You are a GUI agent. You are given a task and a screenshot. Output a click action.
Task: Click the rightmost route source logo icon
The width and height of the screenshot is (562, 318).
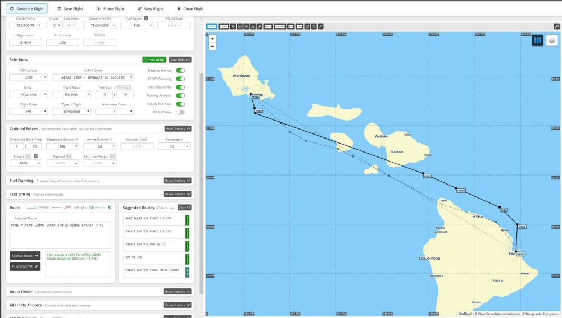[110, 208]
